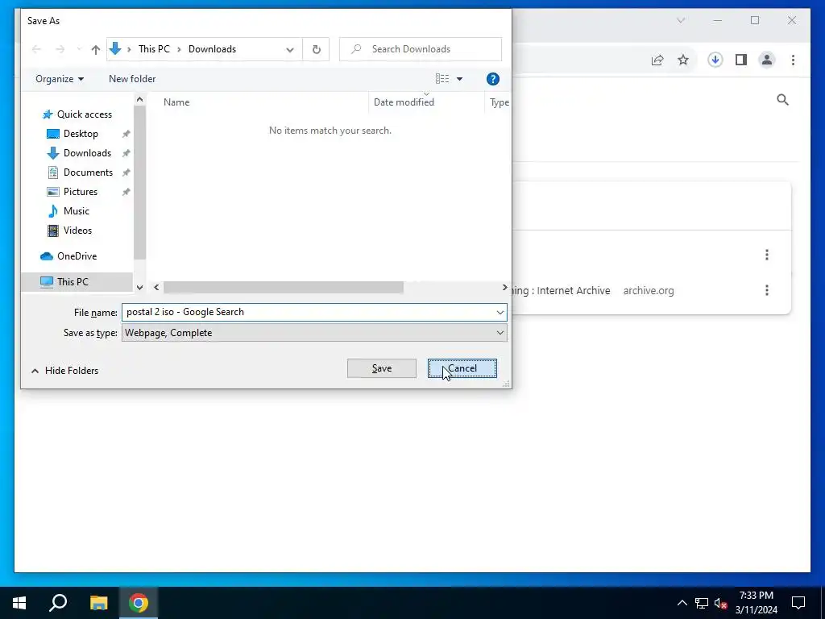Click the Downloads folder icon in address bar
825x619 pixels.
(115, 49)
